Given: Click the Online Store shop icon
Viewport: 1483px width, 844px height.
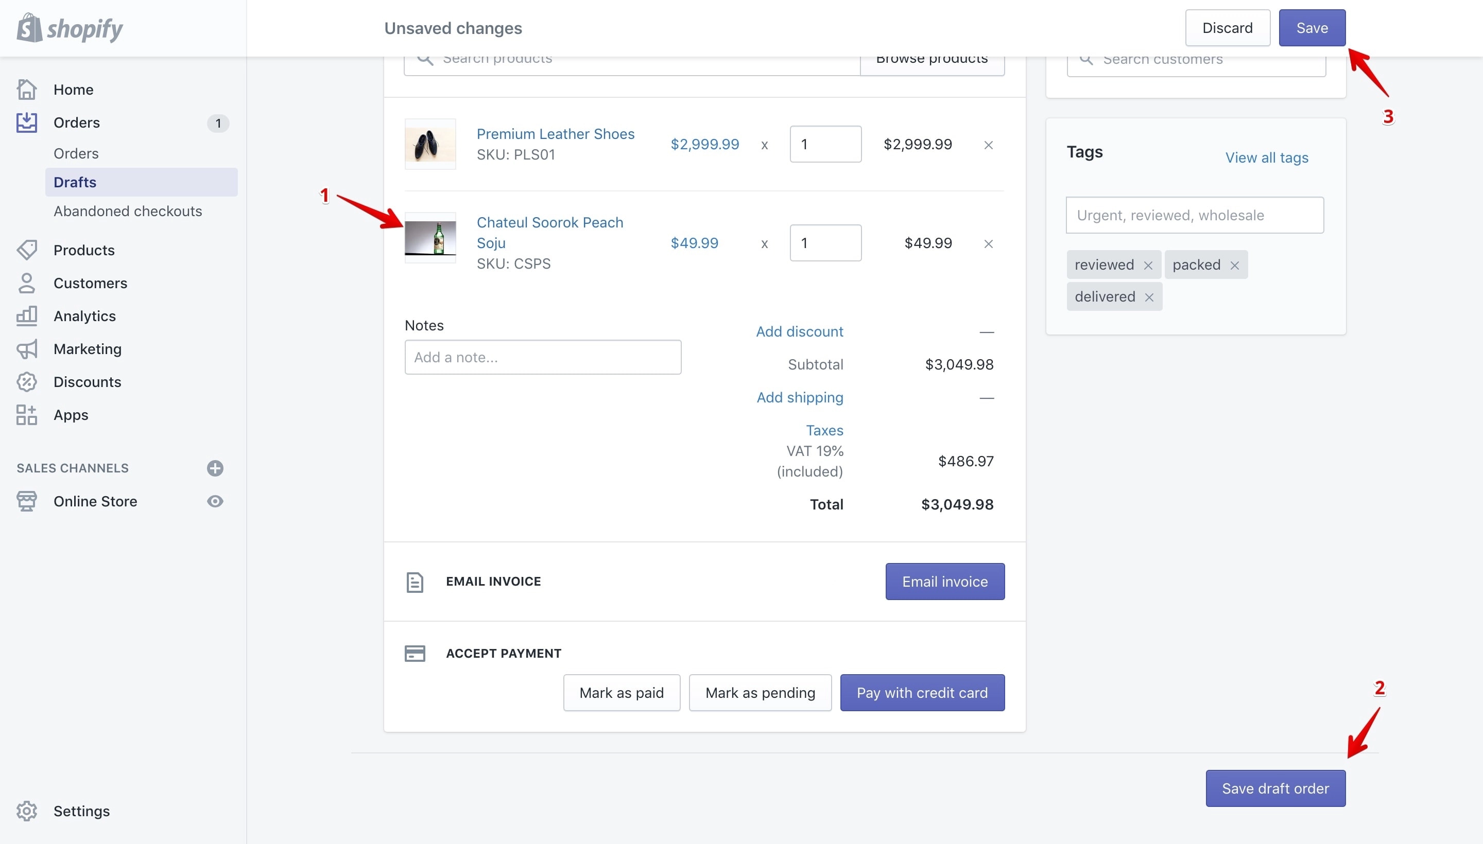Looking at the screenshot, I should [x=27, y=501].
